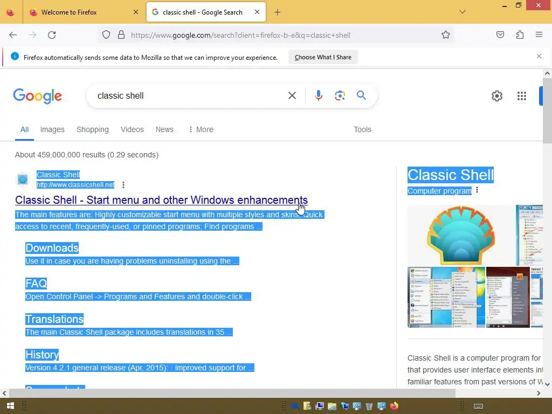Click the scroll right arrow at page bottom
This screenshot has width=552, height=414.
coord(539,393)
